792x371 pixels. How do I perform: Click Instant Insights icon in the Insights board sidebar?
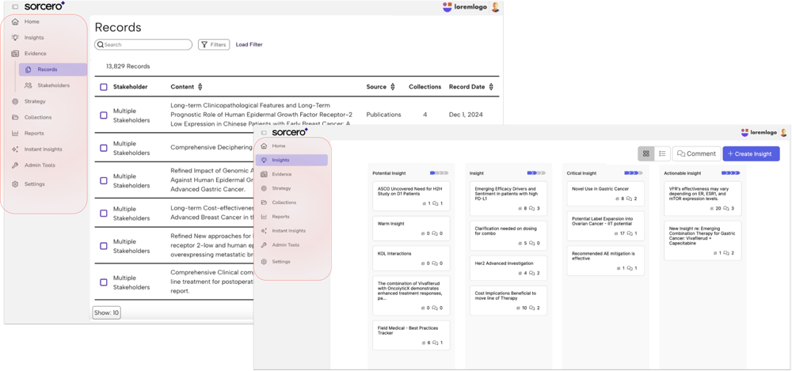point(265,231)
